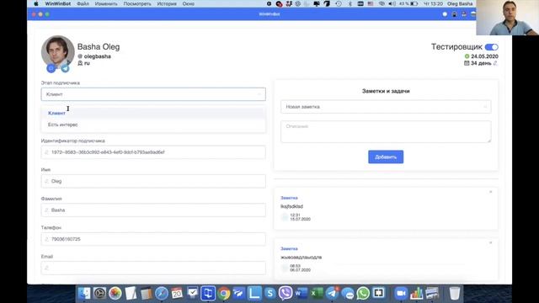
Task: Open the Этап подписчика dropdown
Action: 153,94
